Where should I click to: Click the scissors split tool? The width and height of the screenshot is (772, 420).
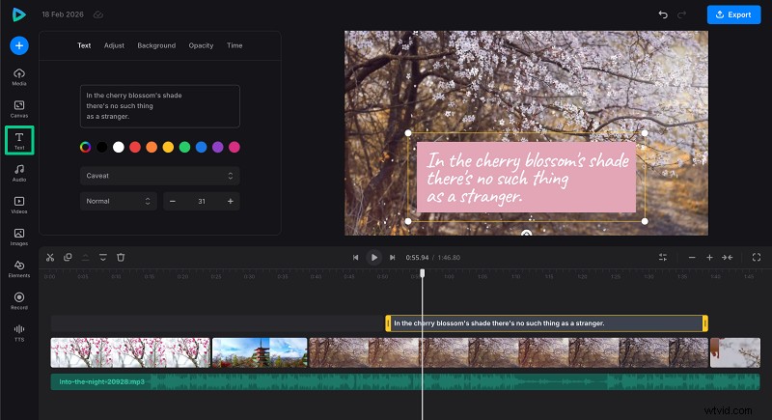click(50, 258)
